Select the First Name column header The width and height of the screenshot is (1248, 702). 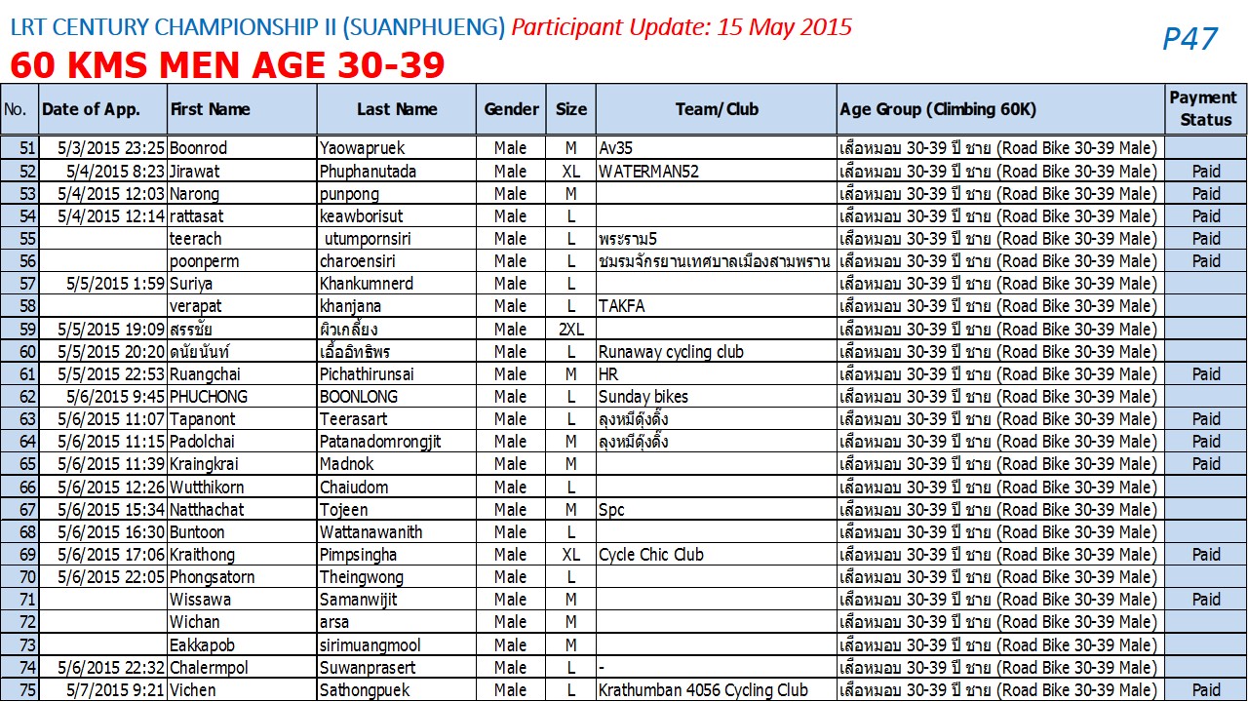point(243,109)
